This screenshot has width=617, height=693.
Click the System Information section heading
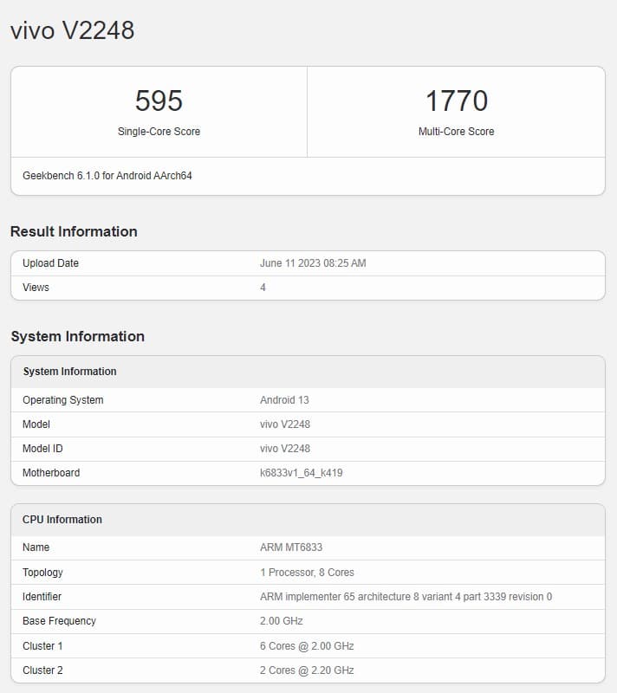tap(77, 336)
